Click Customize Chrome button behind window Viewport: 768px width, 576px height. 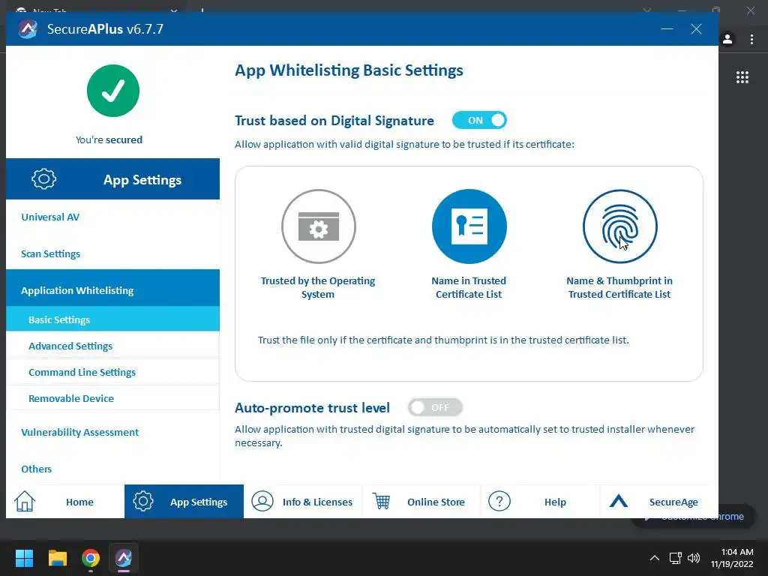click(736, 516)
